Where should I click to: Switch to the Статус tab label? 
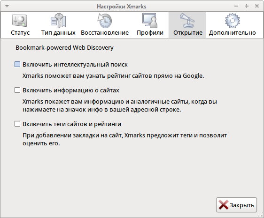click(20, 33)
